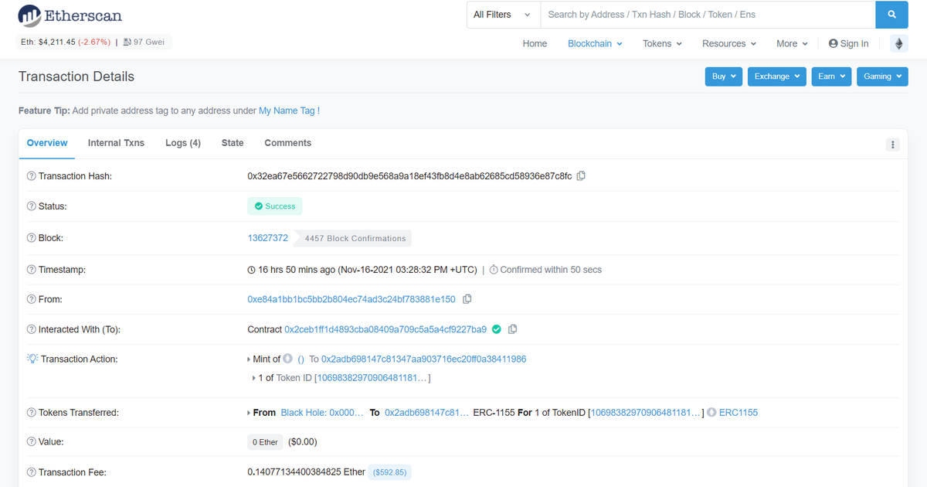Open truncated 0x2adb698147c81… recipient link

click(x=427, y=413)
